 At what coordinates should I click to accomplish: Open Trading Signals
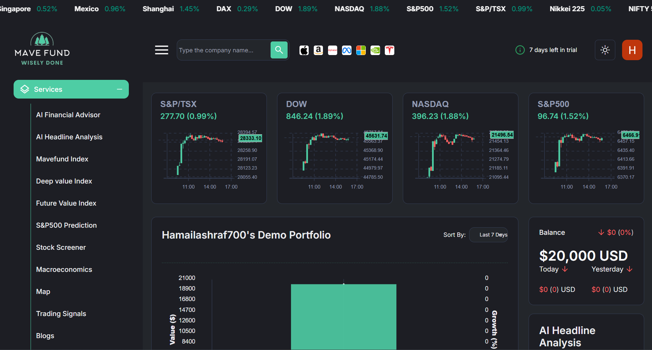61,313
